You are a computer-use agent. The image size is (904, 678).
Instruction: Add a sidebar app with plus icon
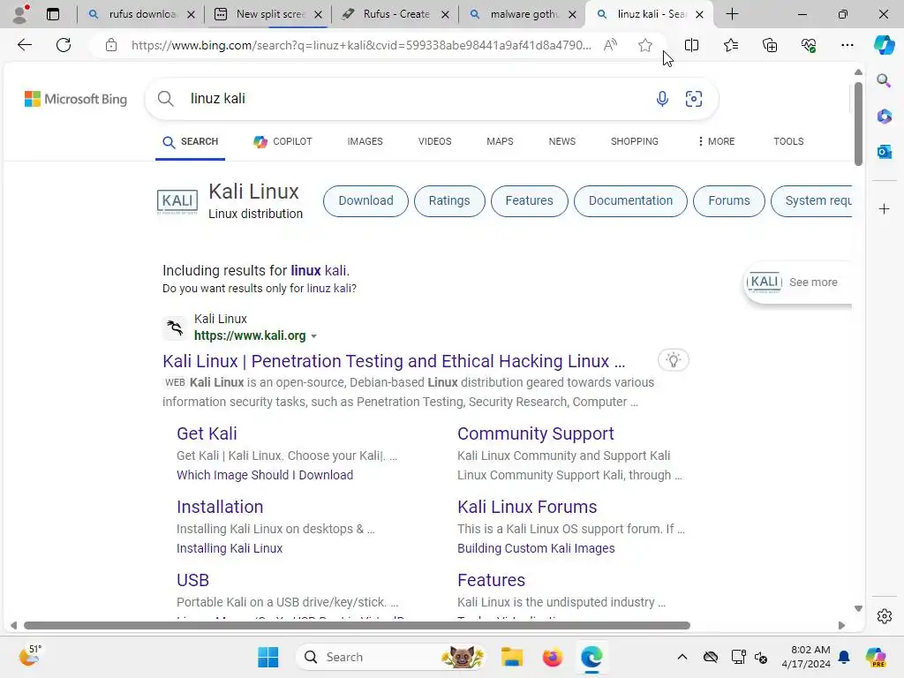(x=884, y=208)
